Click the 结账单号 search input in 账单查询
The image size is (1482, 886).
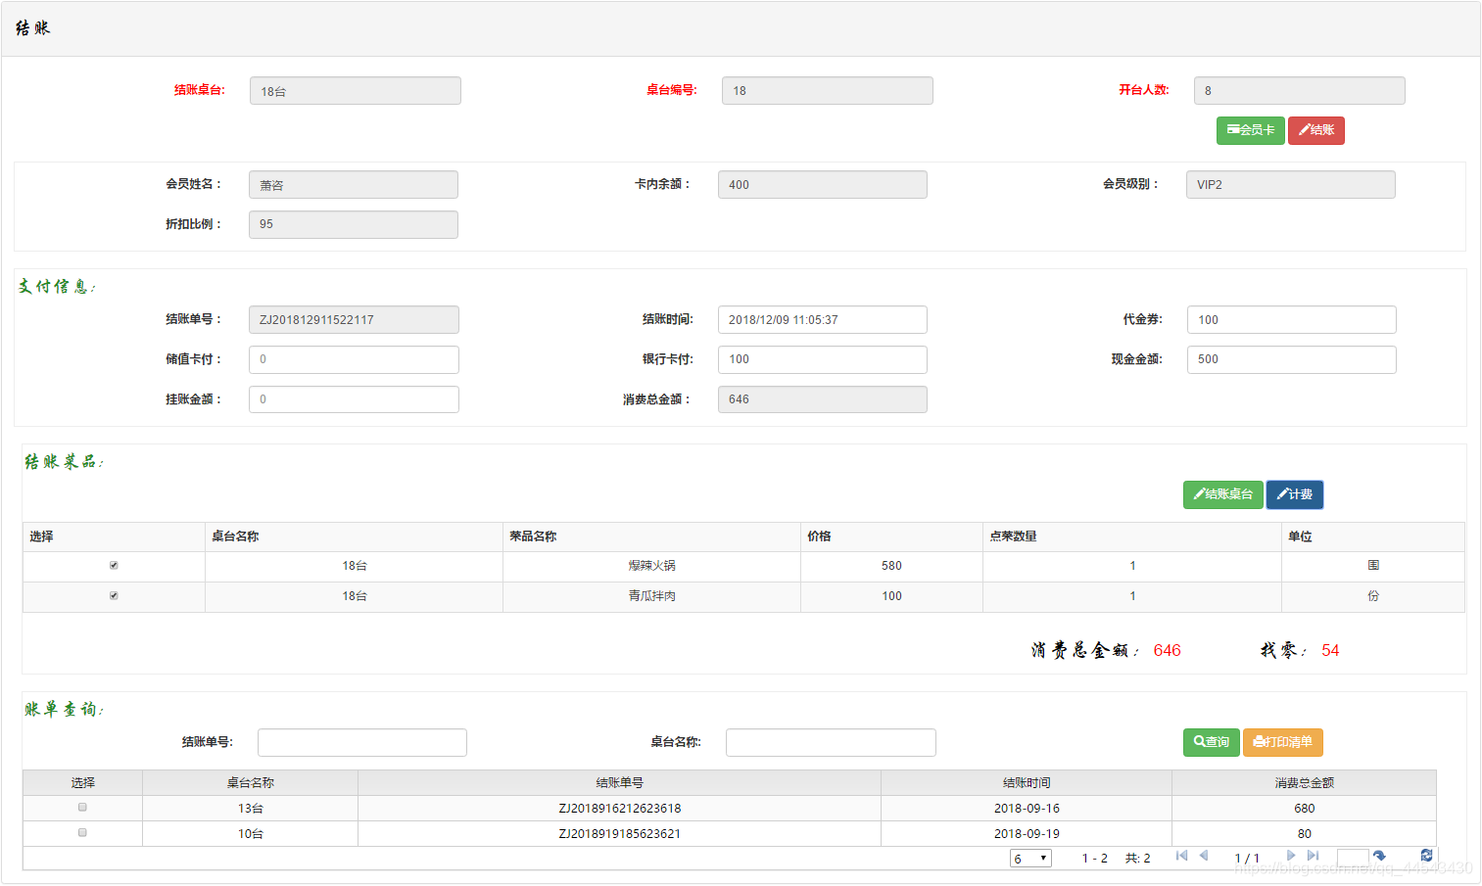[361, 742]
